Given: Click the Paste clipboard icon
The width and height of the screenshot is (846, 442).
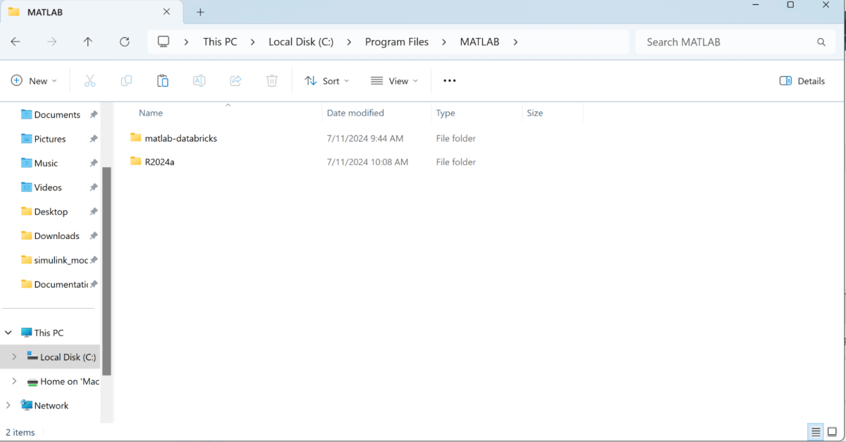Looking at the screenshot, I should click(x=163, y=81).
